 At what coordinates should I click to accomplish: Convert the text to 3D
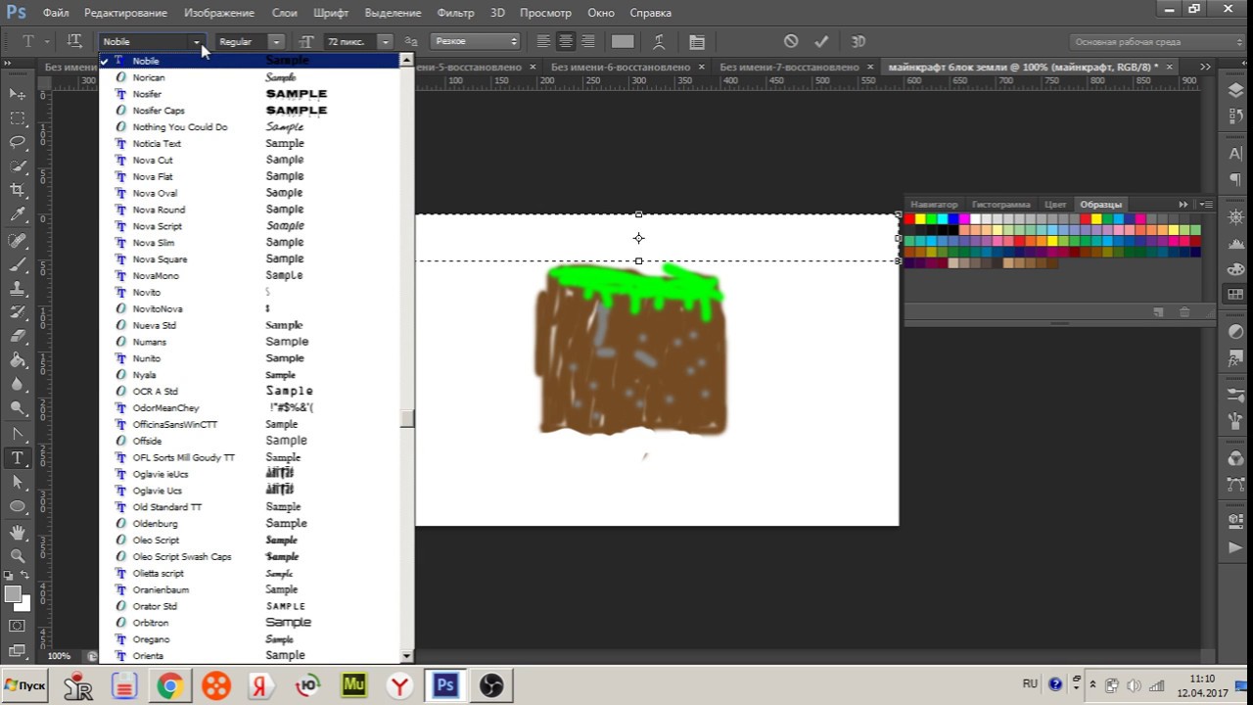(859, 41)
